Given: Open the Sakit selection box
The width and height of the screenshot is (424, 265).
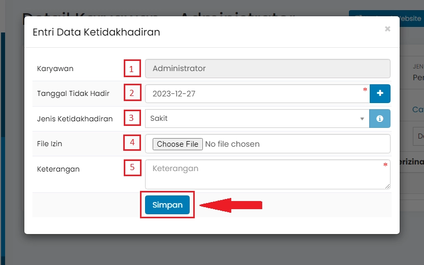Looking at the screenshot, I should [x=254, y=119].
